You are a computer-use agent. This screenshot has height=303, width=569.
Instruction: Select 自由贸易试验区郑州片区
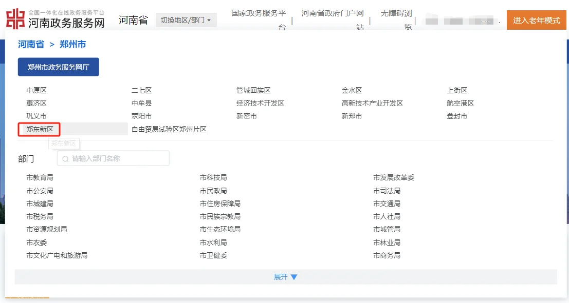[x=169, y=130]
